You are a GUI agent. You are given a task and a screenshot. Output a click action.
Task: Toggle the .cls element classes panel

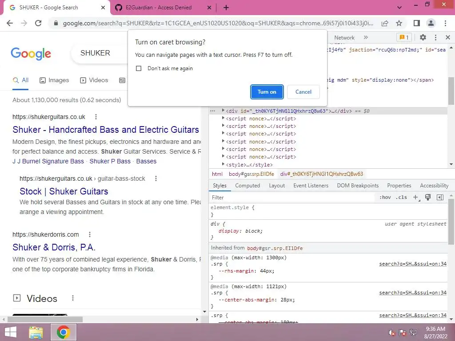(401, 198)
